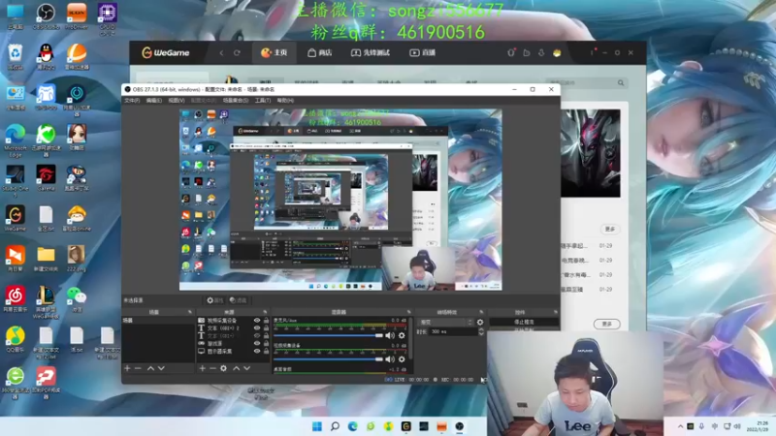Open the Recycle Bin on the desktop

point(15,56)
